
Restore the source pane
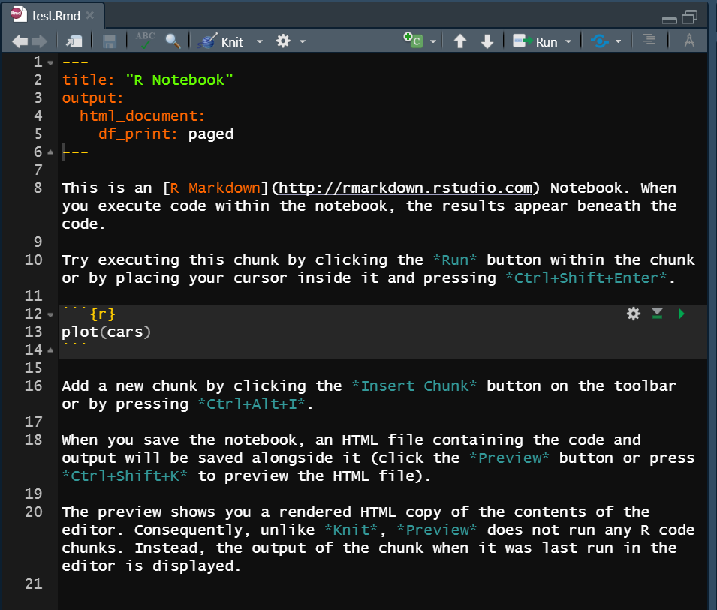689,17
